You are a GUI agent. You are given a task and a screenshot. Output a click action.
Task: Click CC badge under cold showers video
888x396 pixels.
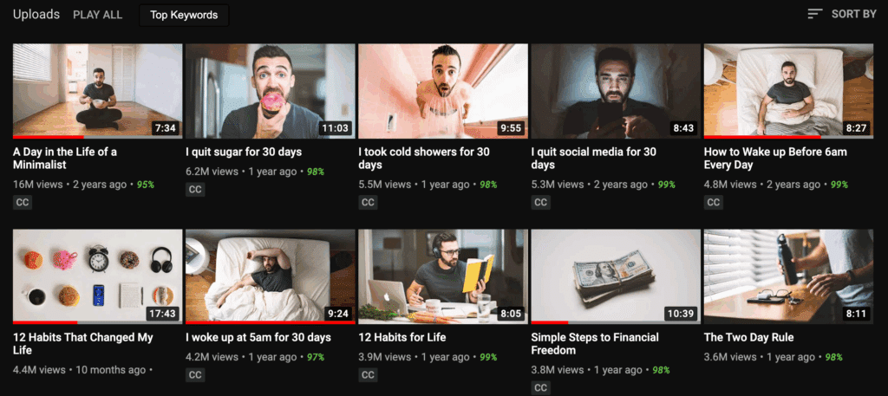tap(368, 203)
